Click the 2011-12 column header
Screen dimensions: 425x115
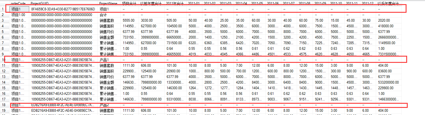pyautogui.click(x=367, y=3)
